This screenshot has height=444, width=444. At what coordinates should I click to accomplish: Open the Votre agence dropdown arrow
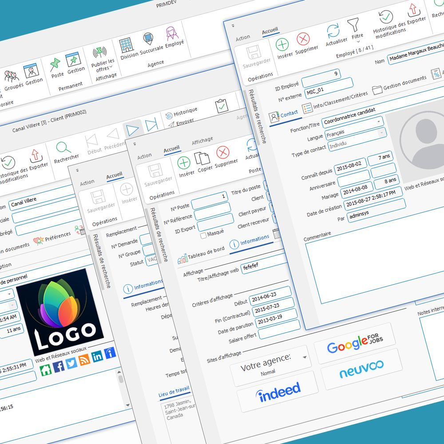(305, 357)
